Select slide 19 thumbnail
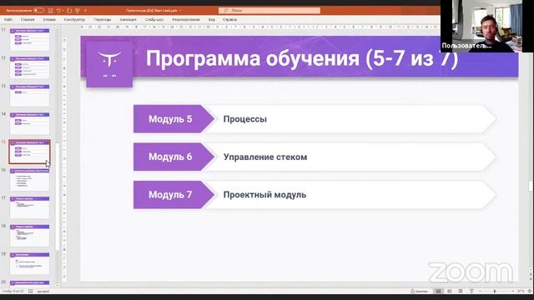The image size is (534, 300). [30, 263]
